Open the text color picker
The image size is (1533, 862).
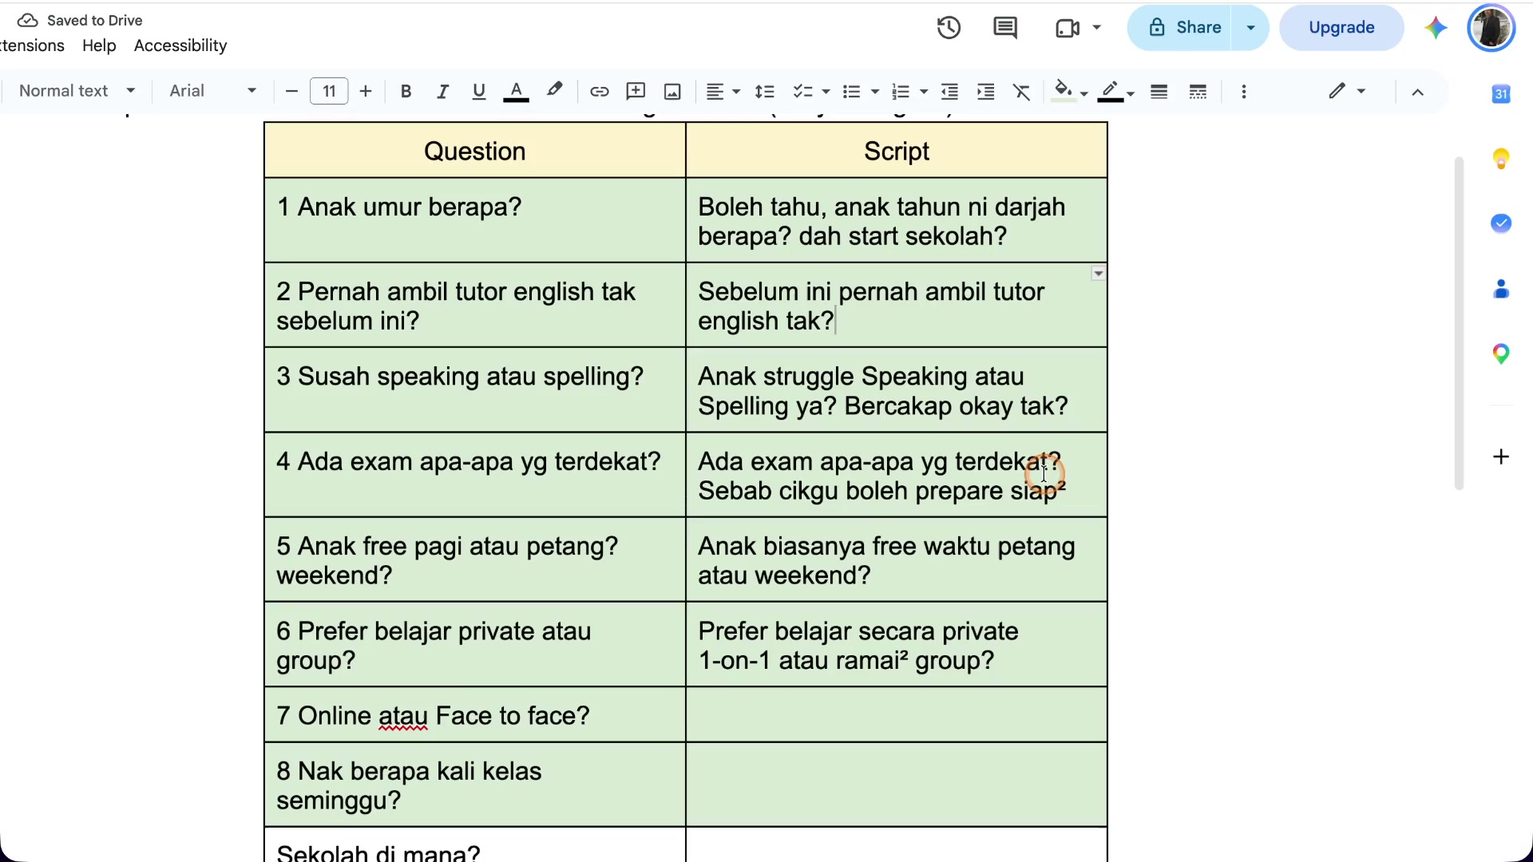pos(516,92)
